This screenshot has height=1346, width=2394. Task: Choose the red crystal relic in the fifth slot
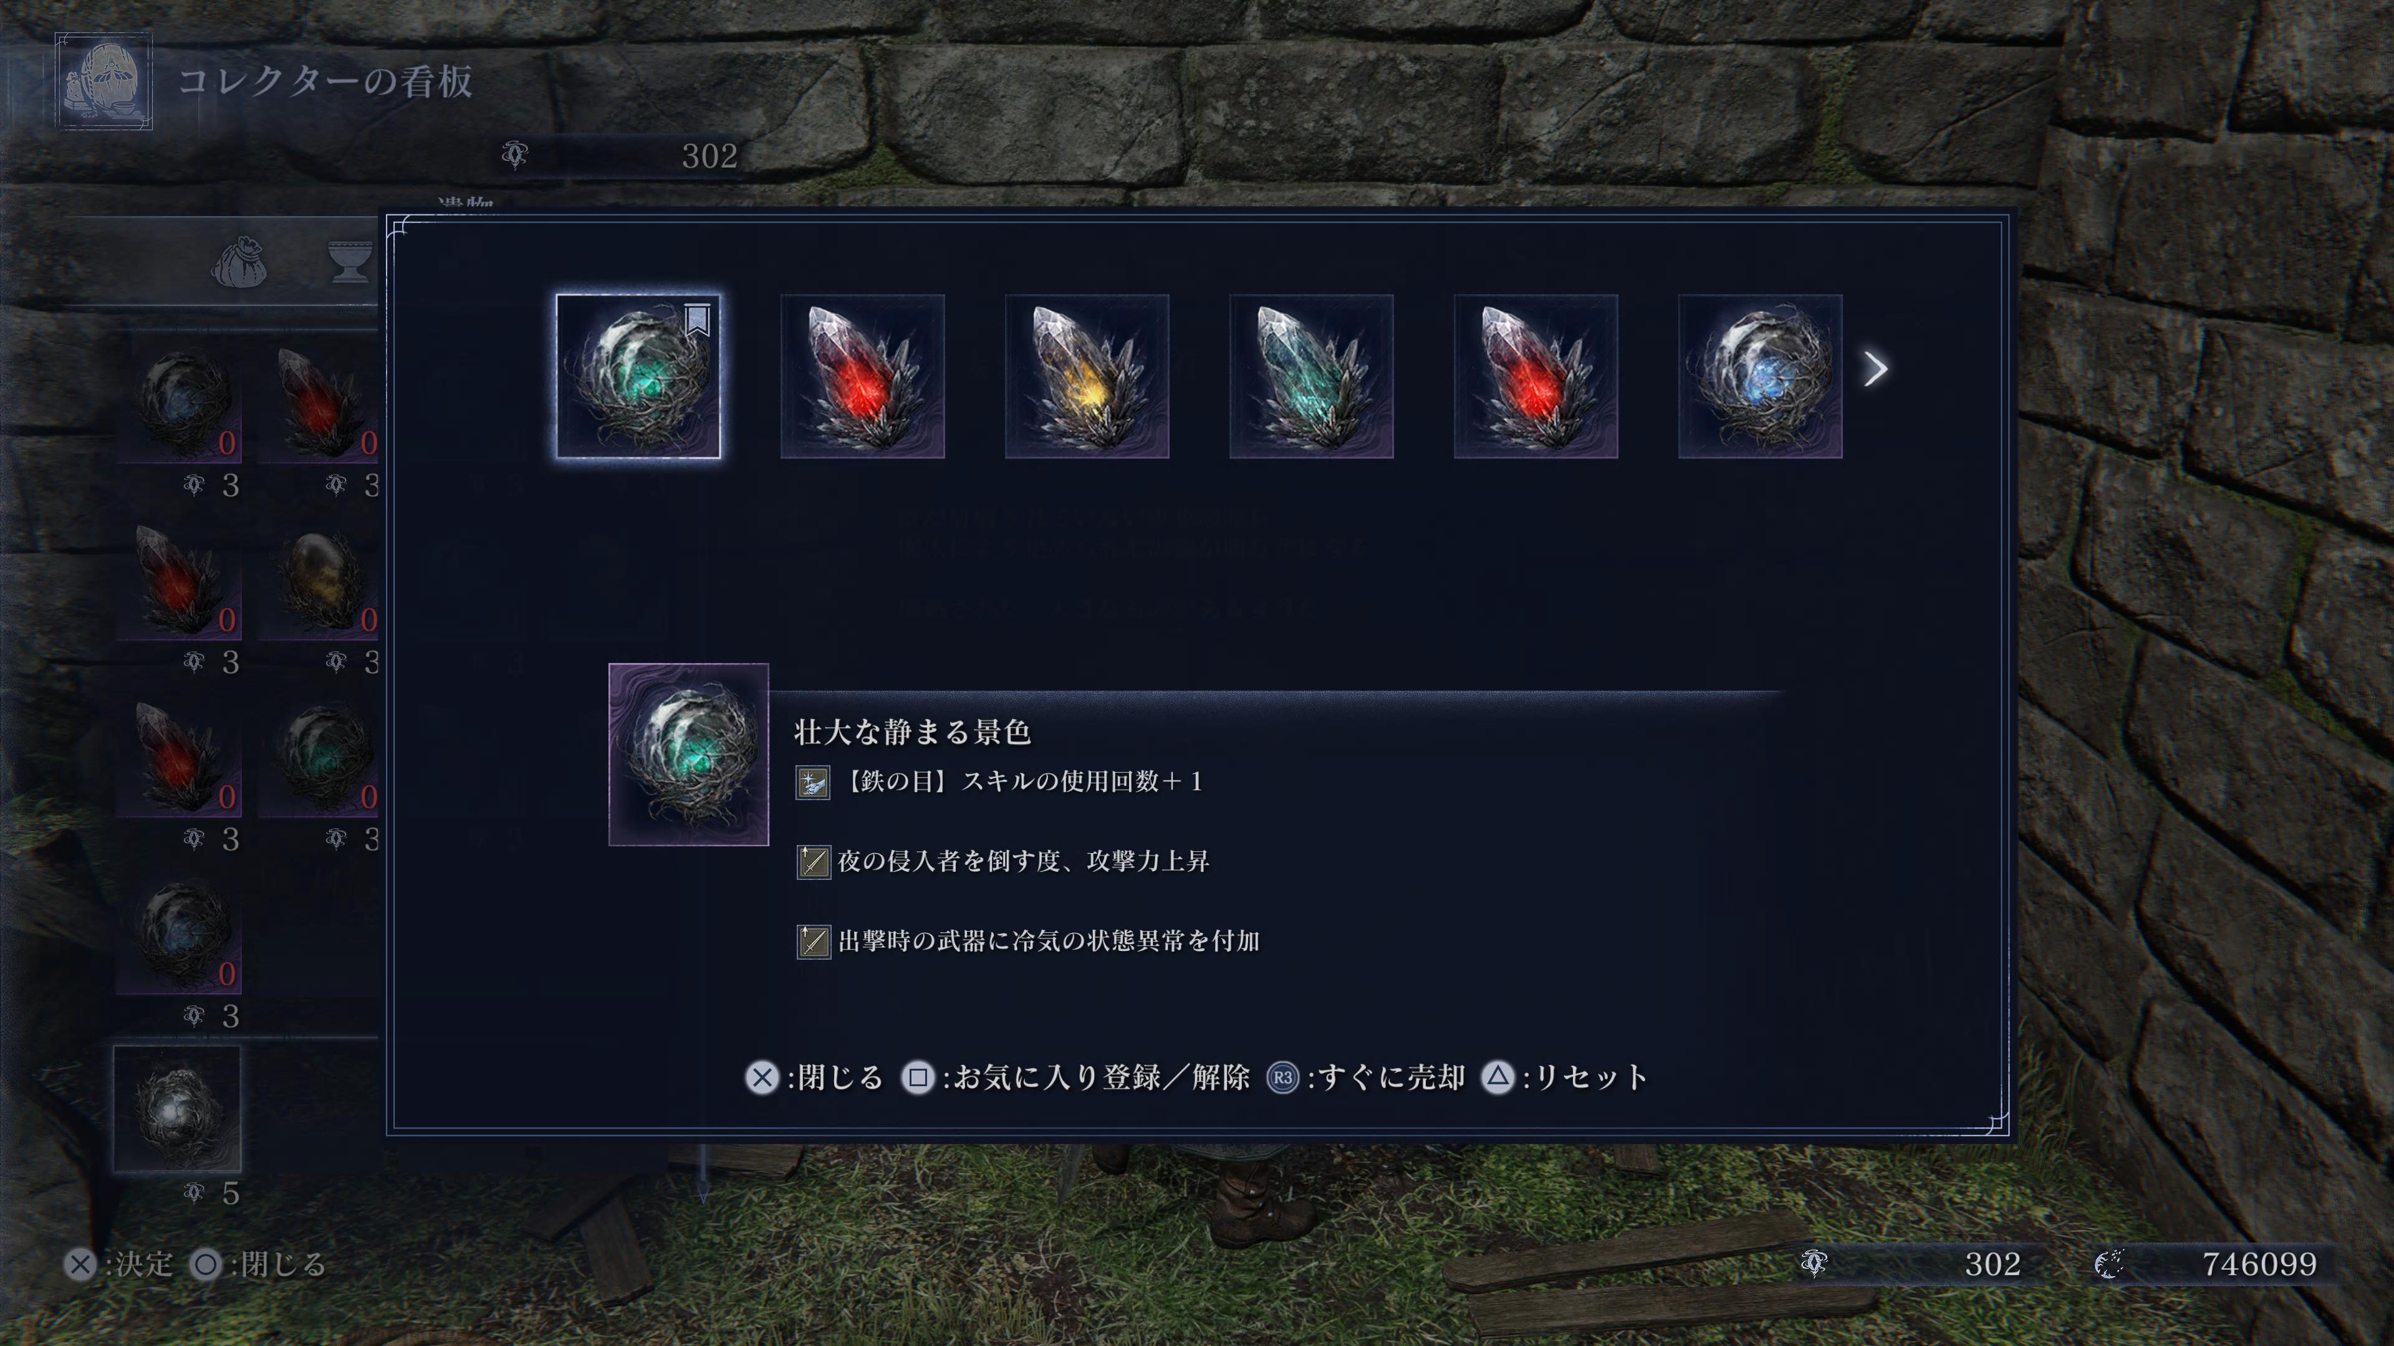click(x=1536, y=376)
